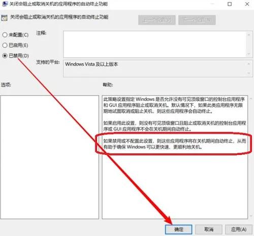Click the help paragraph starting with 此策略设置指定

point(174,105)
